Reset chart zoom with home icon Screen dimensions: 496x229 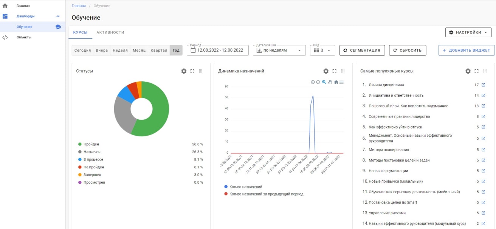click(x=336, y=82)
